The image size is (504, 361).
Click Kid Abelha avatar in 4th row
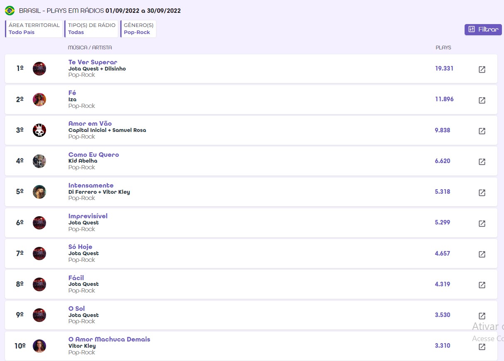coord(39,161)
